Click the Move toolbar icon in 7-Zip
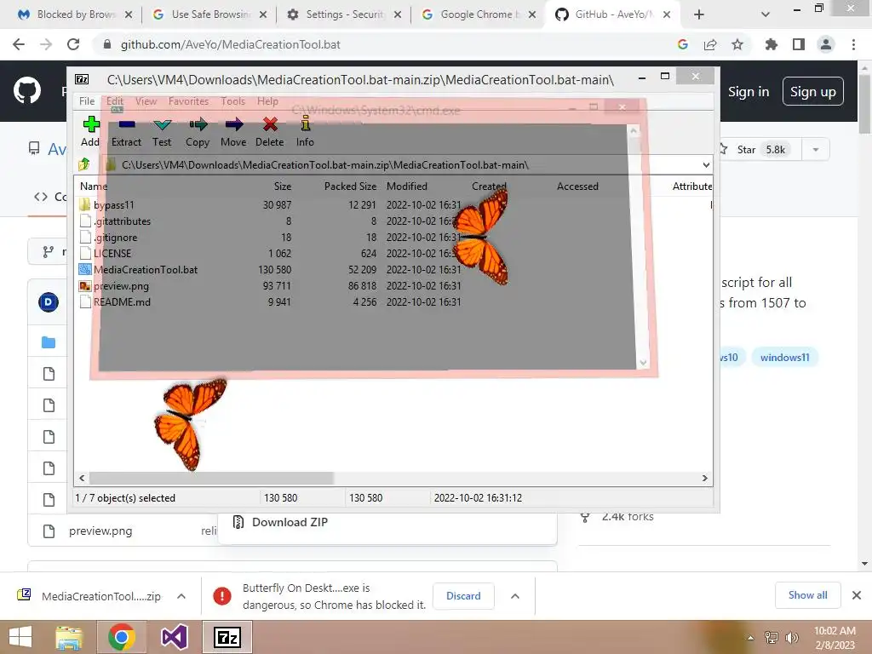 (x=233, y=131)
